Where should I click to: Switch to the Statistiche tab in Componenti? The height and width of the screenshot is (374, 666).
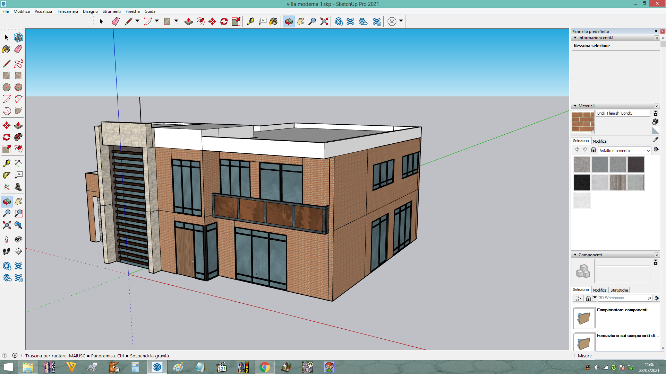point(619,290)
